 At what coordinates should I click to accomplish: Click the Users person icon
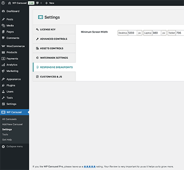3,91
